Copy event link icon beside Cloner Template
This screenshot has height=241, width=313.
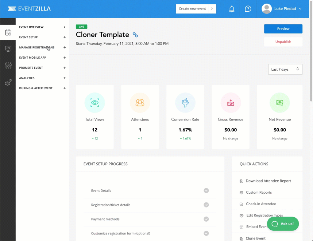coord(135,35)
